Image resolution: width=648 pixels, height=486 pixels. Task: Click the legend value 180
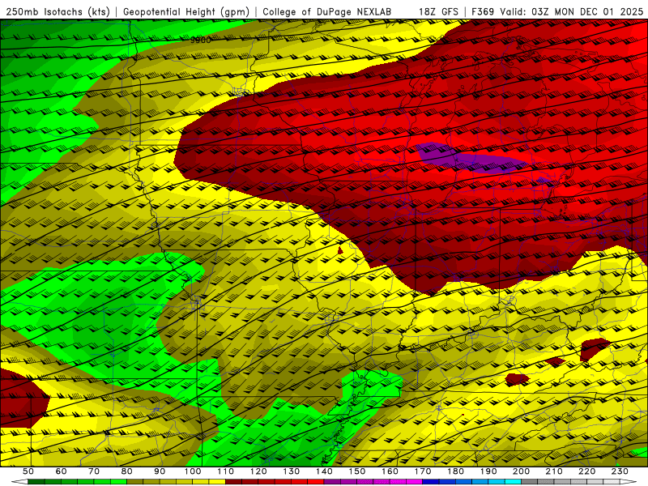tap(455, 471)
